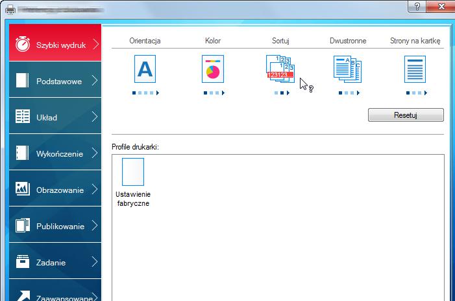Screen dimensions: 455x301
Task: Click the Orientacja heading text
Action: tap(145, 41)
